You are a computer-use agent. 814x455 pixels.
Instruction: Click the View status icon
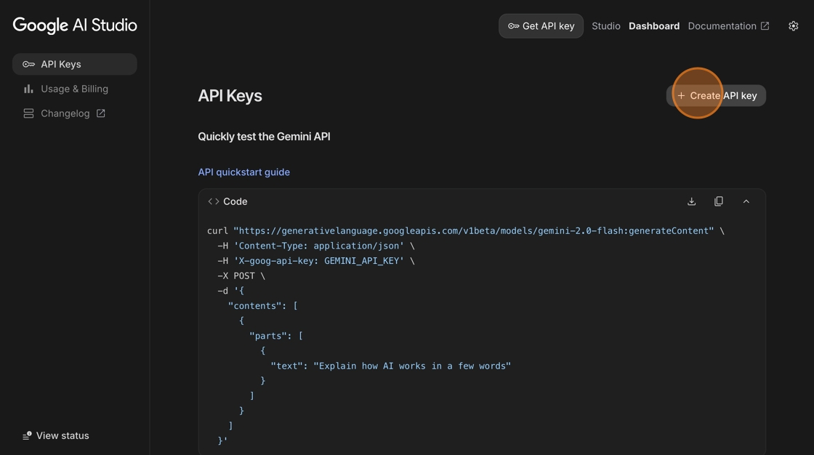(27, 435)
